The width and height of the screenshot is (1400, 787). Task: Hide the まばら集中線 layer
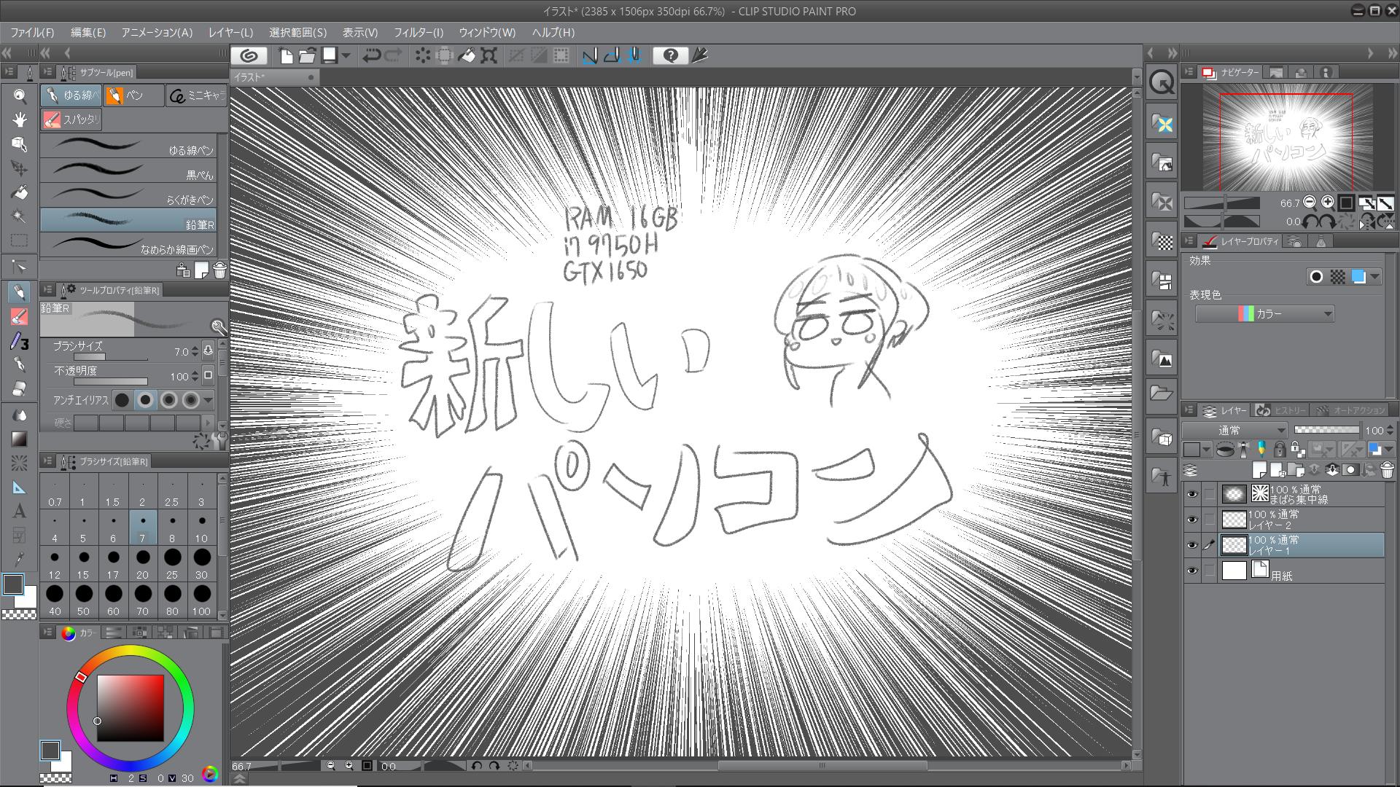click(x=1192, y=494)
